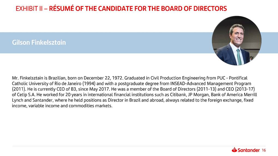Click the Santander flame logo icon
Viewport: 278px width, 156px height.
point(234,150)
